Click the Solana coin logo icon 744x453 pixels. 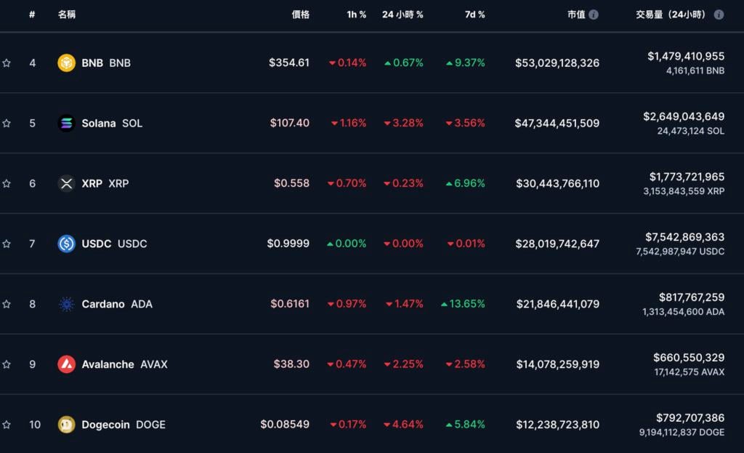(66, 124)
